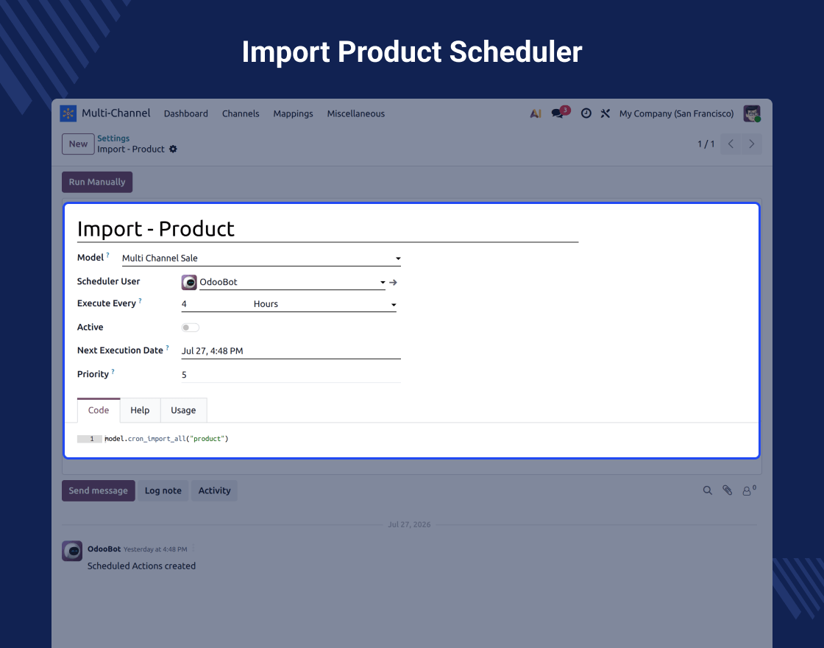The height and width of the screenshot is (648, 824).
Task: Click the Priority value field
Action: [291, 375]
